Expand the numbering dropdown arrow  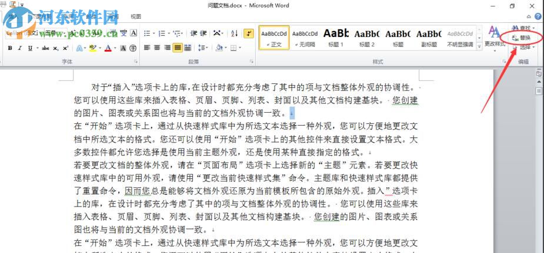[169, 33]
